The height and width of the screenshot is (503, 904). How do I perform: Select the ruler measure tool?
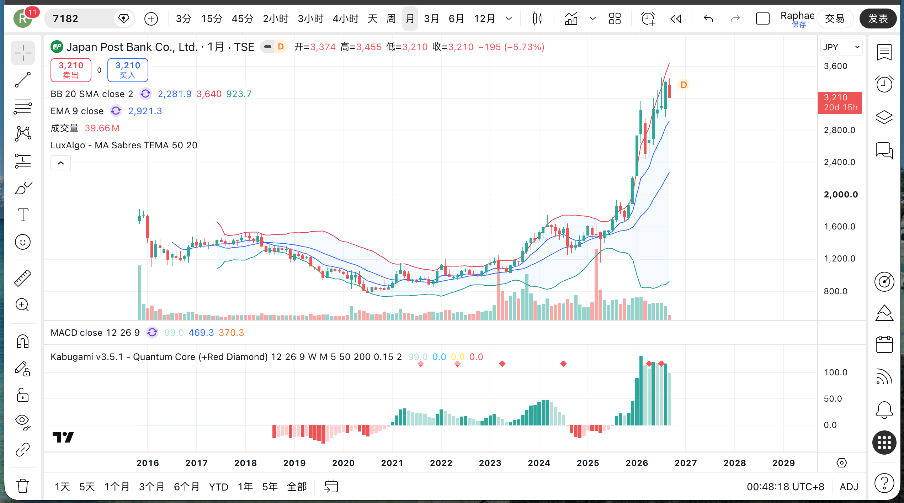(x=23, y=278)
